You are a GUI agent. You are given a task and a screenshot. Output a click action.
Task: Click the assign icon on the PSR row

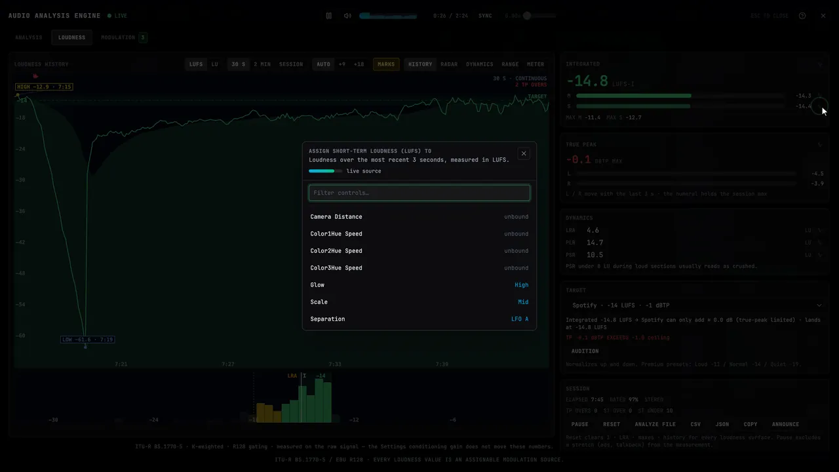click(x=819, y=255)
